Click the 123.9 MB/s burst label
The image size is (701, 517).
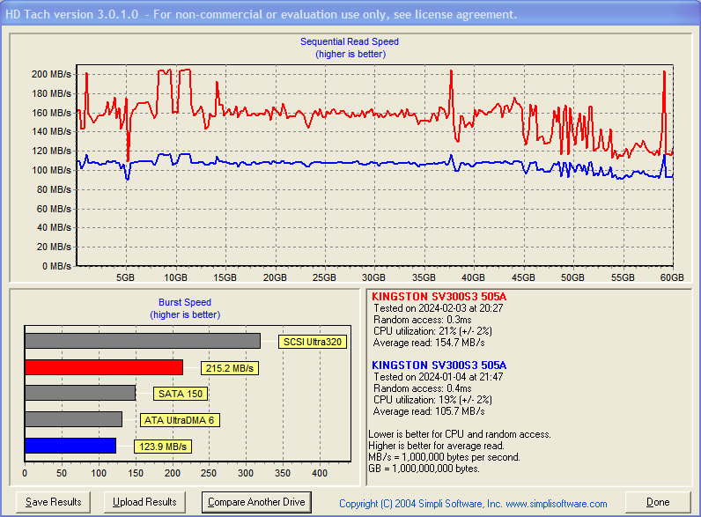(x=162, y=447)
